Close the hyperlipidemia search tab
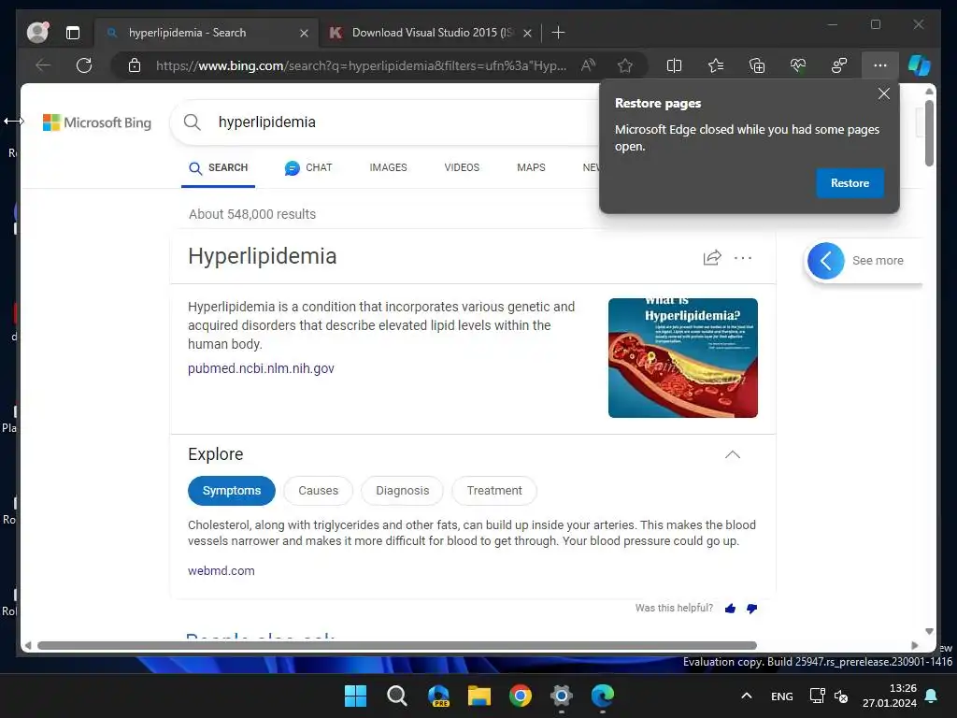 pyautogui.click(x=304, y=33)
